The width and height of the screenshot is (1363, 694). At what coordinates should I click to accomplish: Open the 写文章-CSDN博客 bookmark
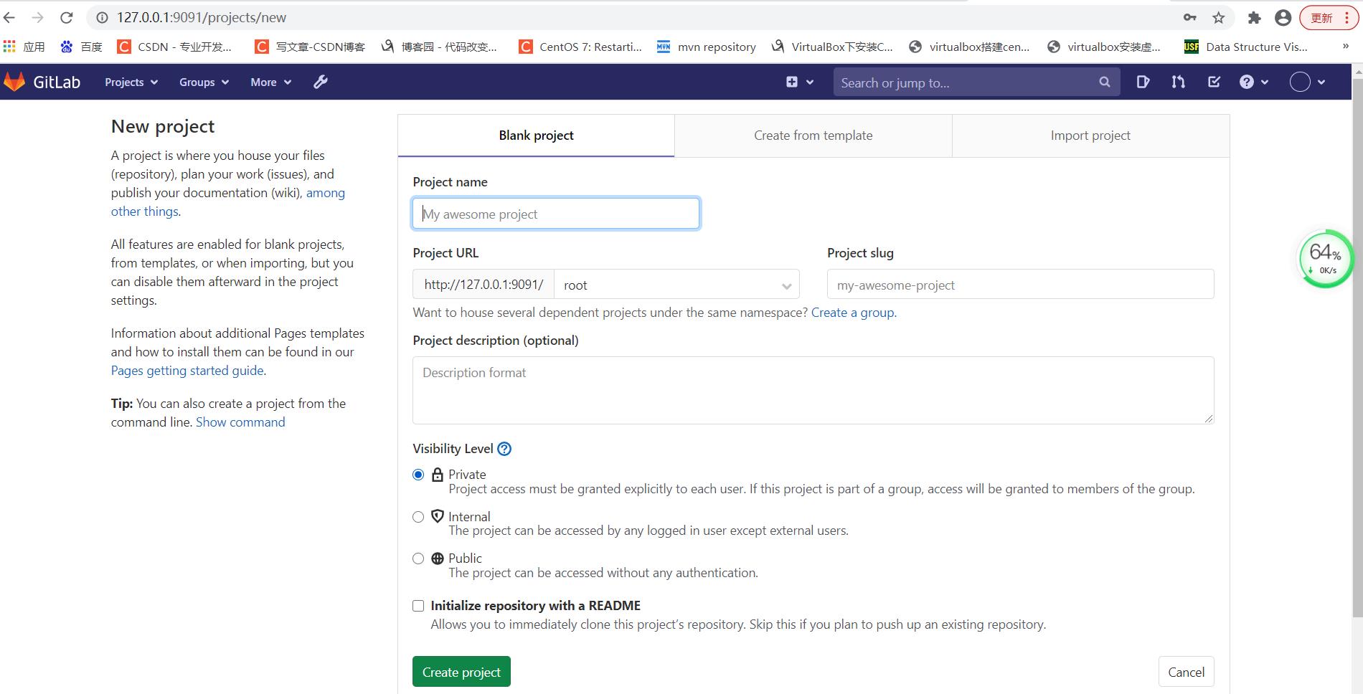click(311, 47)
